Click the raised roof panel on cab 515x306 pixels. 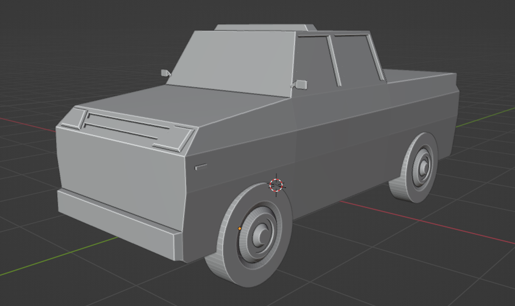[264, 27]
